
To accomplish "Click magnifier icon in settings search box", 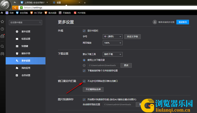I will click(x=40, y=22).
